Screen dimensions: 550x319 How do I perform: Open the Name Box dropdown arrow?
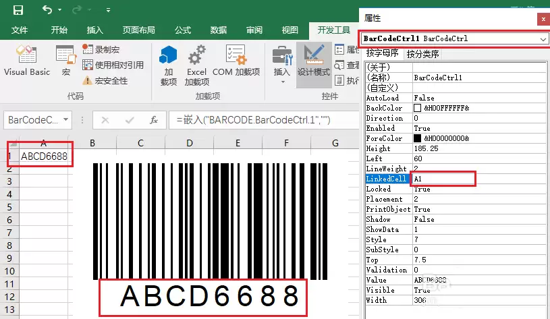65,120
